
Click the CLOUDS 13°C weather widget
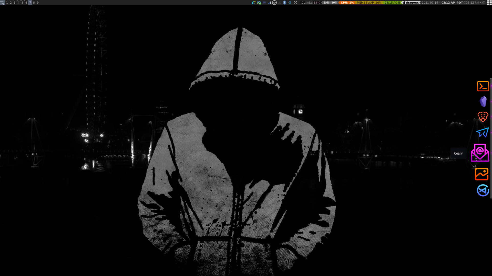tap(311, 3)
